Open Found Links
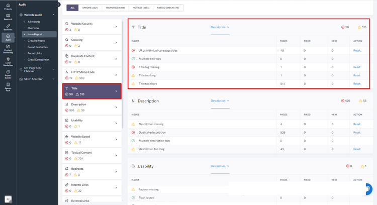This screenshot has height=205, width=377. (35, 53)
